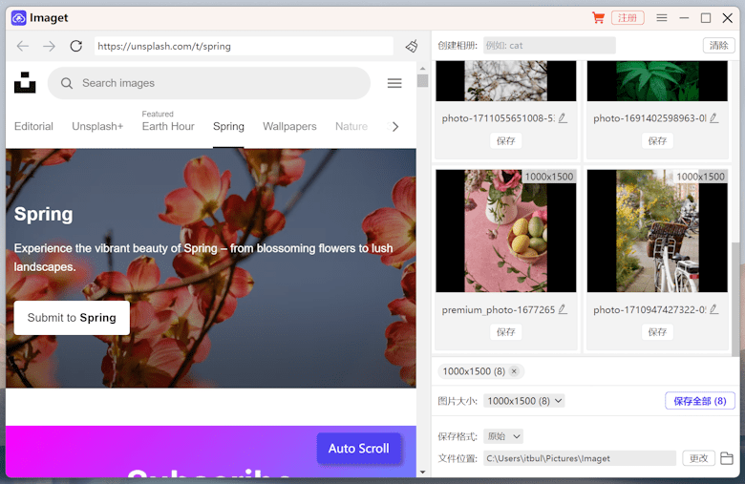Click the save all (8) button
745x484 pixels.
[700, 401]
